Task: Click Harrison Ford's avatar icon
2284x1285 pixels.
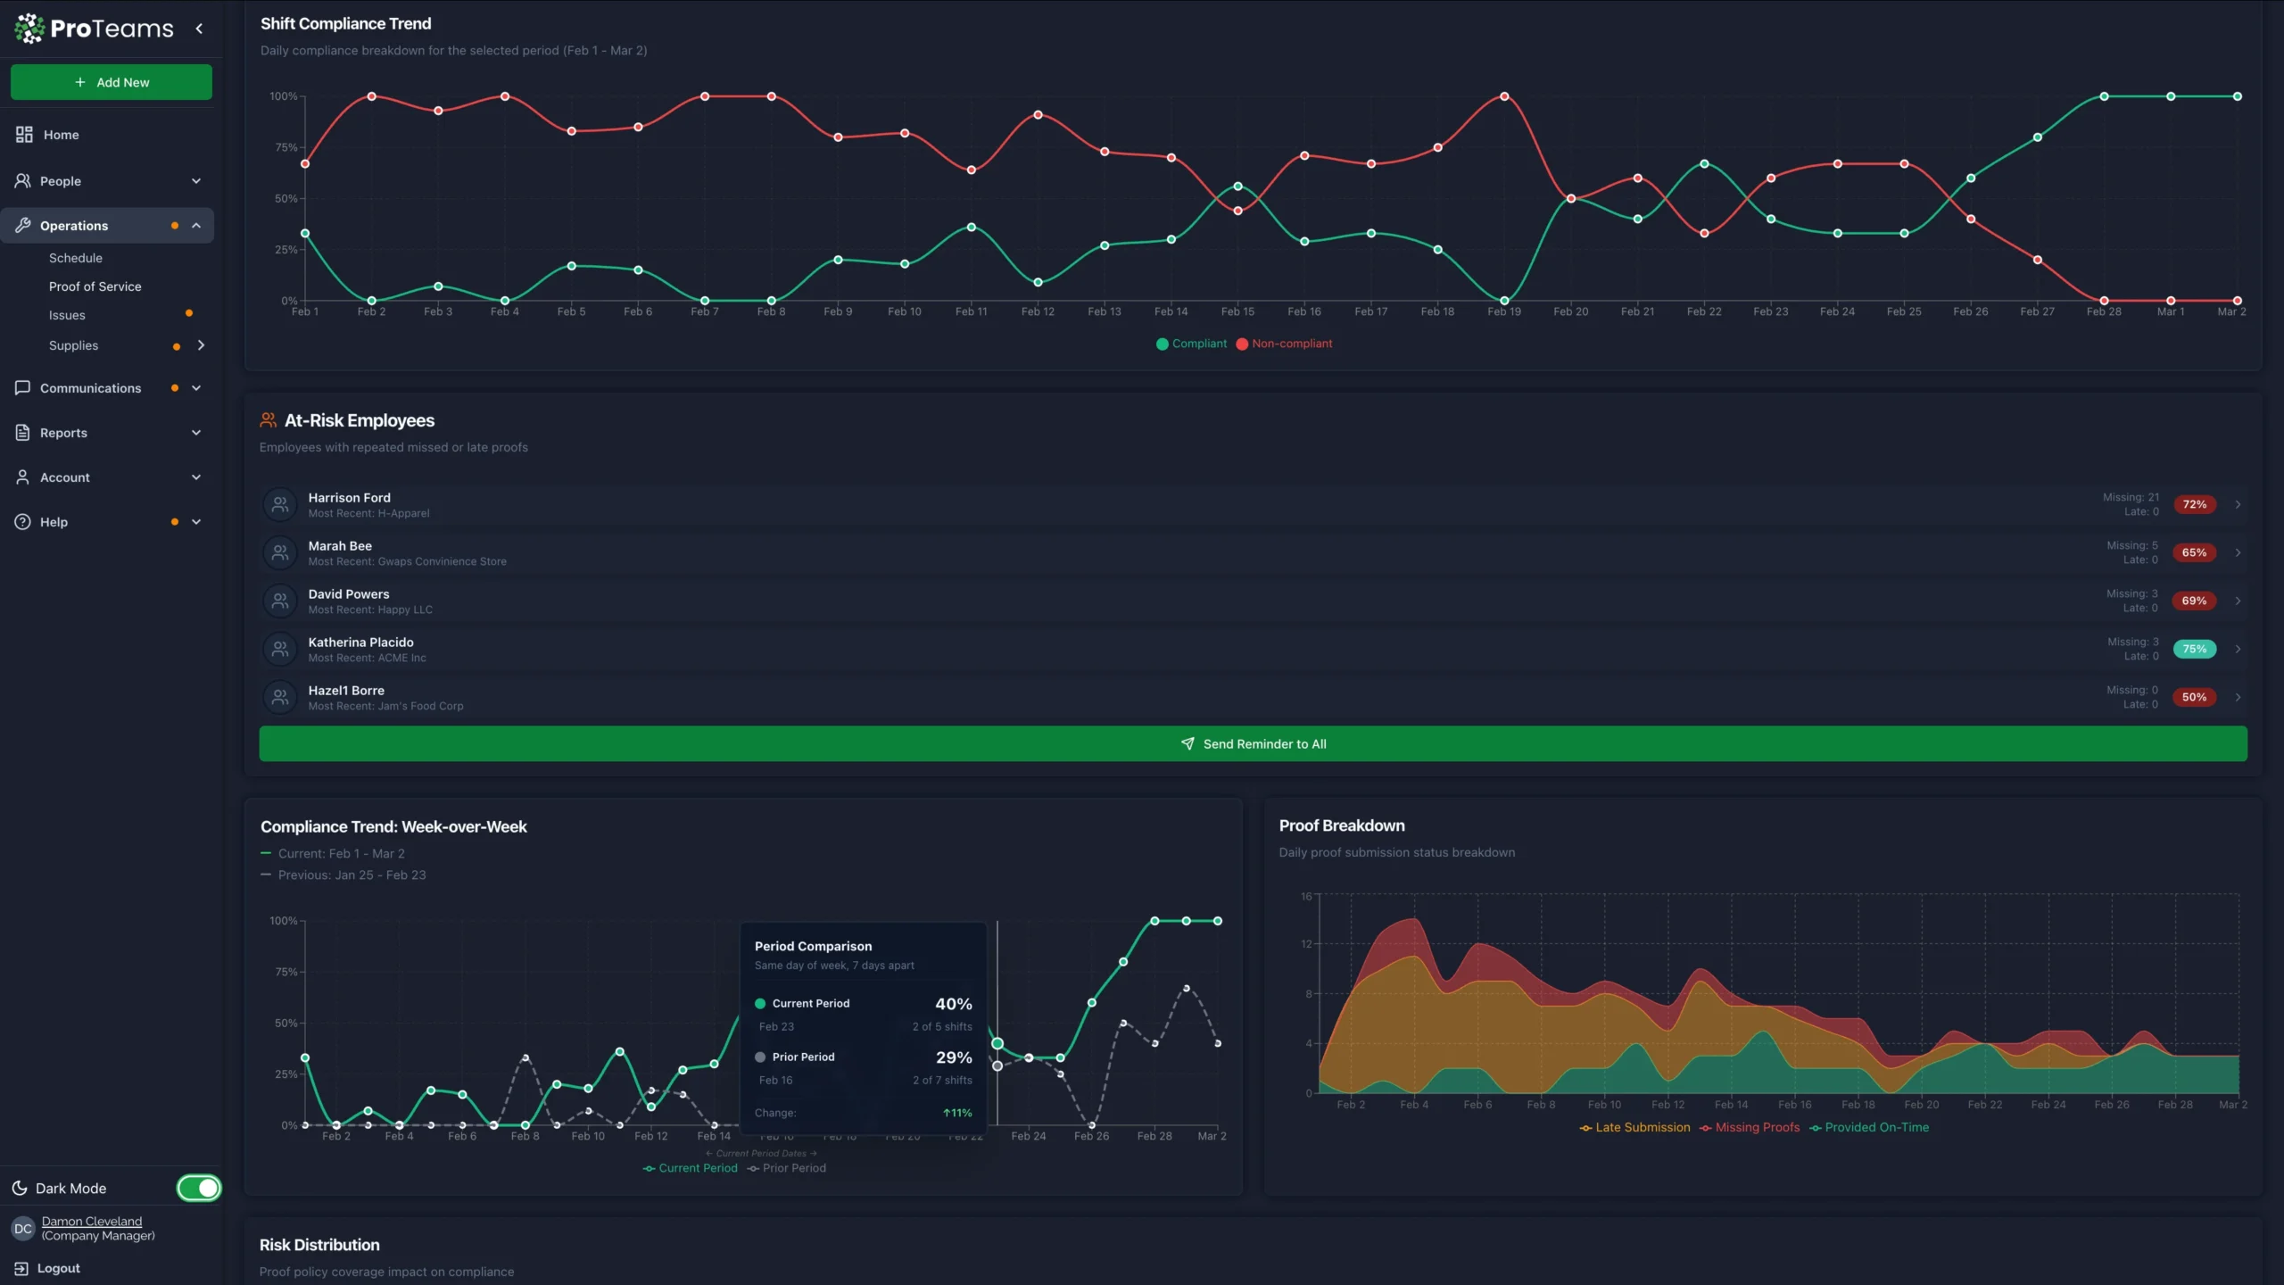Action: pos(279,504)
